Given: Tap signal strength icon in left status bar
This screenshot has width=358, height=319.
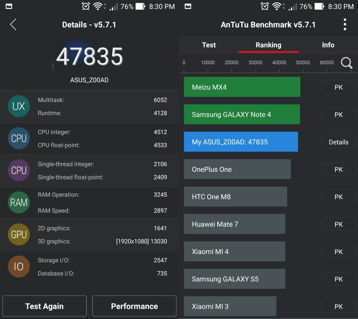Looking at the screenshot, I should point(114,7).
